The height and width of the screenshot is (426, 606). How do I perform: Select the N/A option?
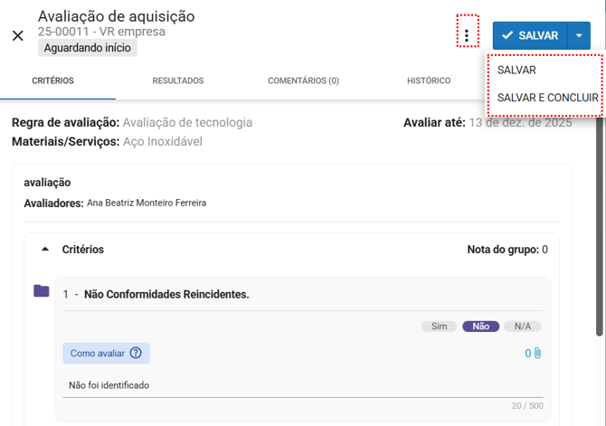[522, 327]
